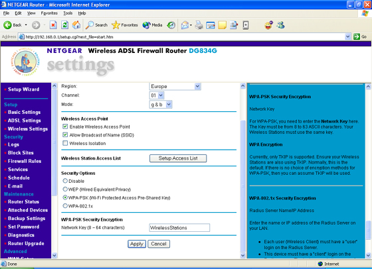Open the Channel dropdown showing 01
The width and height of the screenshot is (372, 269).
[157, 95]
